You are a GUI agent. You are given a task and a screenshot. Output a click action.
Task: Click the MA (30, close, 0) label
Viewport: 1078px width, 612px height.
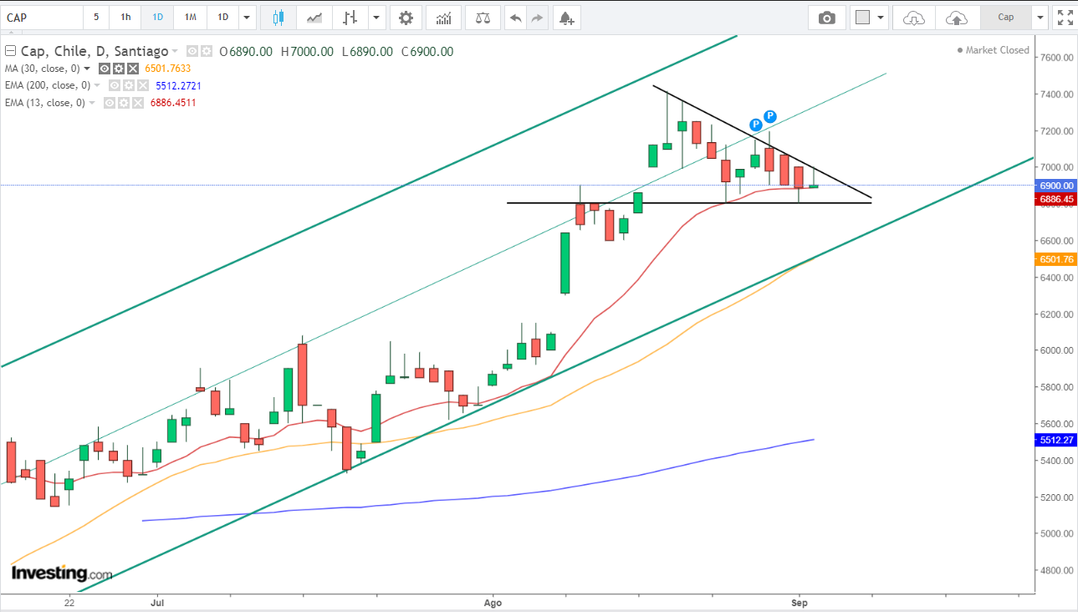(x=43, y=69)
